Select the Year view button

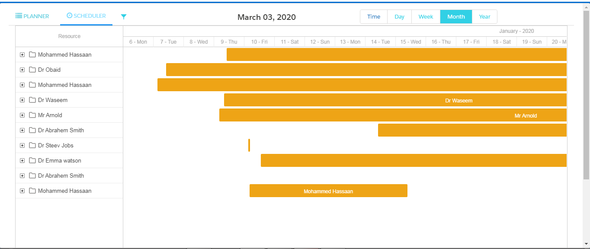[x=484, y=16]
